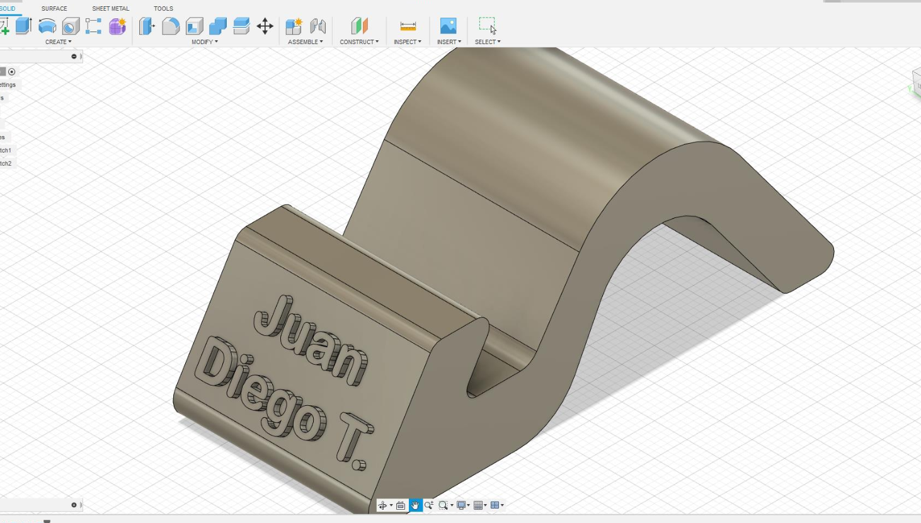Collapse the browser panel minus button
The image size is (921, 523).
74,57
